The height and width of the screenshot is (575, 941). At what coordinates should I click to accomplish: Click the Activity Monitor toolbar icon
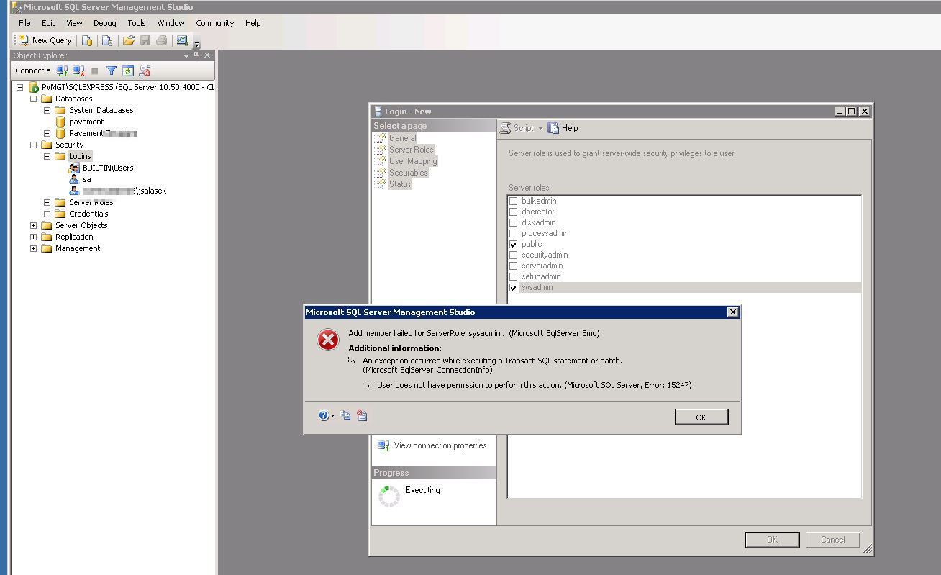pos(182,40)
